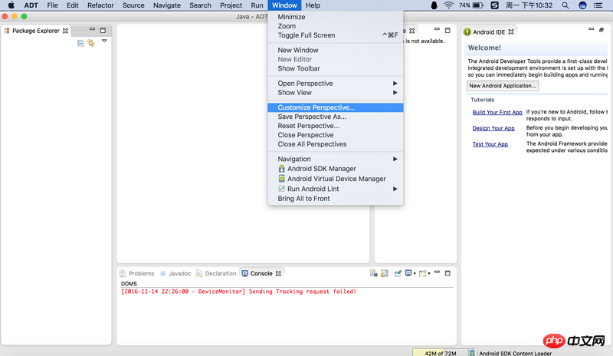Viewport: 613px width, 356px height.
Task: Switch to the Javadoc tab
Action: pos(176,273)
